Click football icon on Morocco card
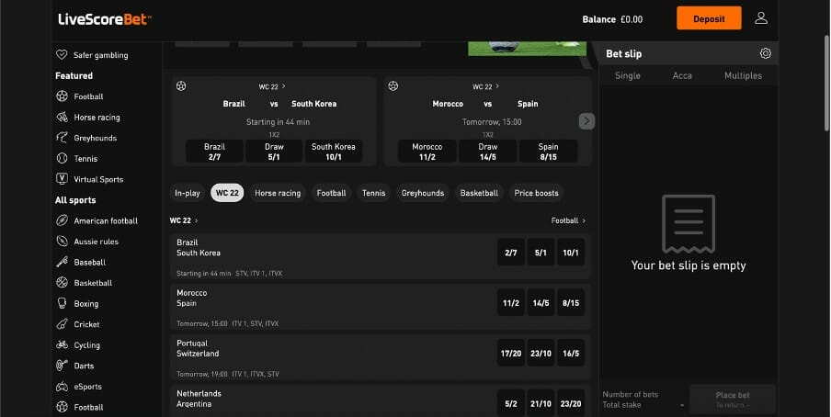831x417 pixels. pos(393,85)
